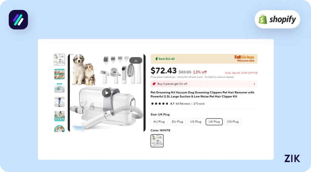Pick the CN Plug size option

point(233,122)
